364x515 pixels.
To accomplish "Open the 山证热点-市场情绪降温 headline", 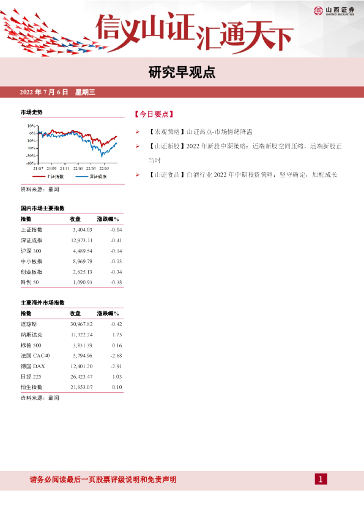I will tap(220, 132).
